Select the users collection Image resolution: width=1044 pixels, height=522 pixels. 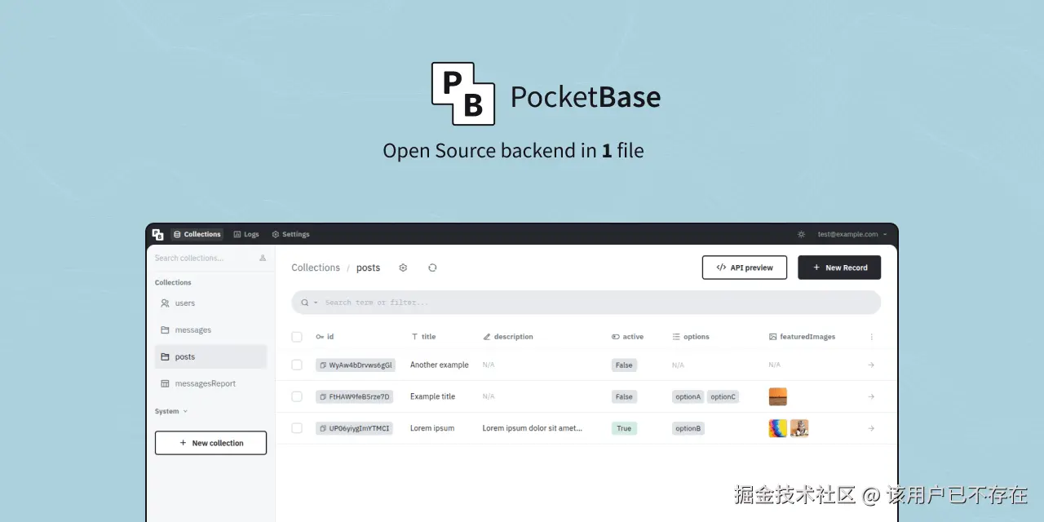210,303
